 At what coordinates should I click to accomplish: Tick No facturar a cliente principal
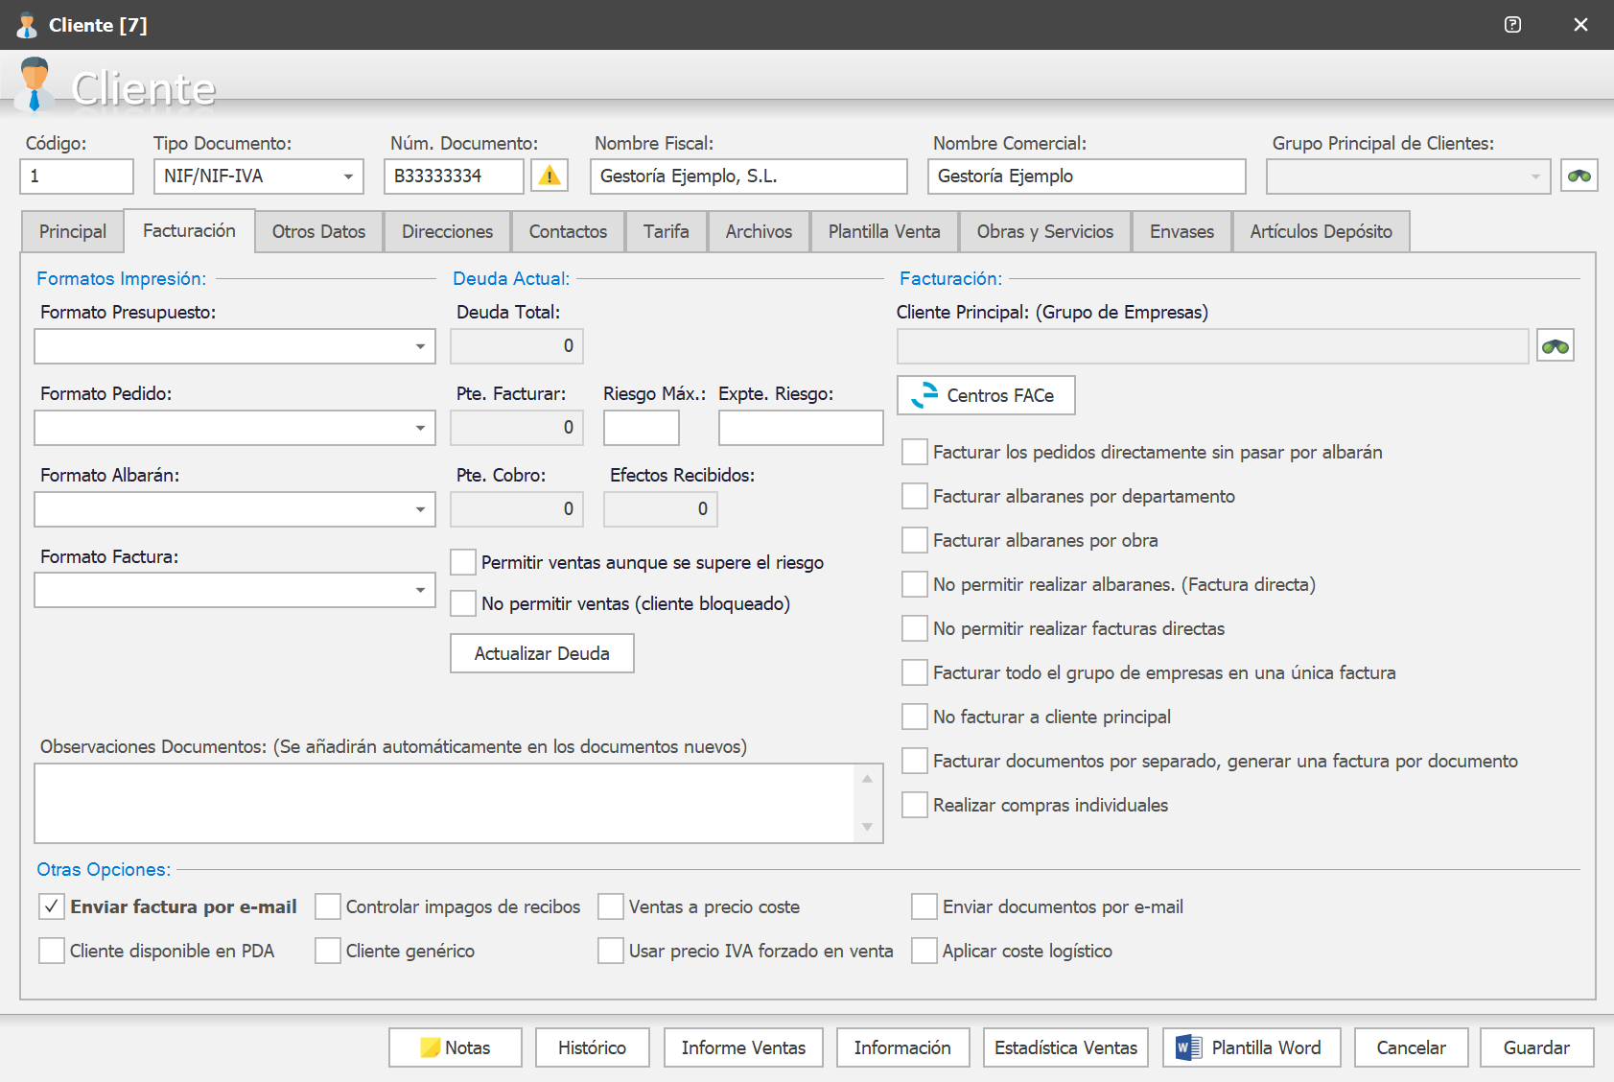pos(915,717)
